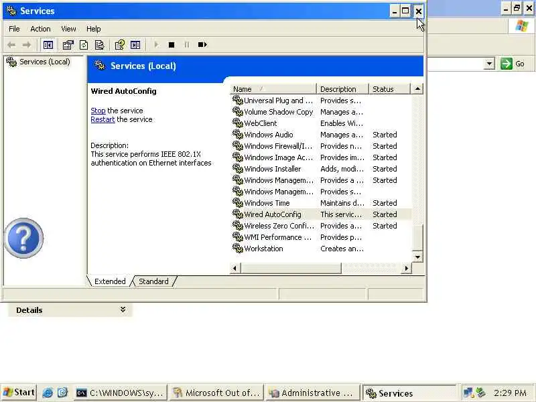Click the Windows logo in background window
This screenshot has width=536, height=402.
point(522,25)
